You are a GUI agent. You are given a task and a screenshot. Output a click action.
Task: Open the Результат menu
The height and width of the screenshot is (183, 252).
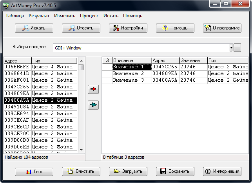[39, 16]
